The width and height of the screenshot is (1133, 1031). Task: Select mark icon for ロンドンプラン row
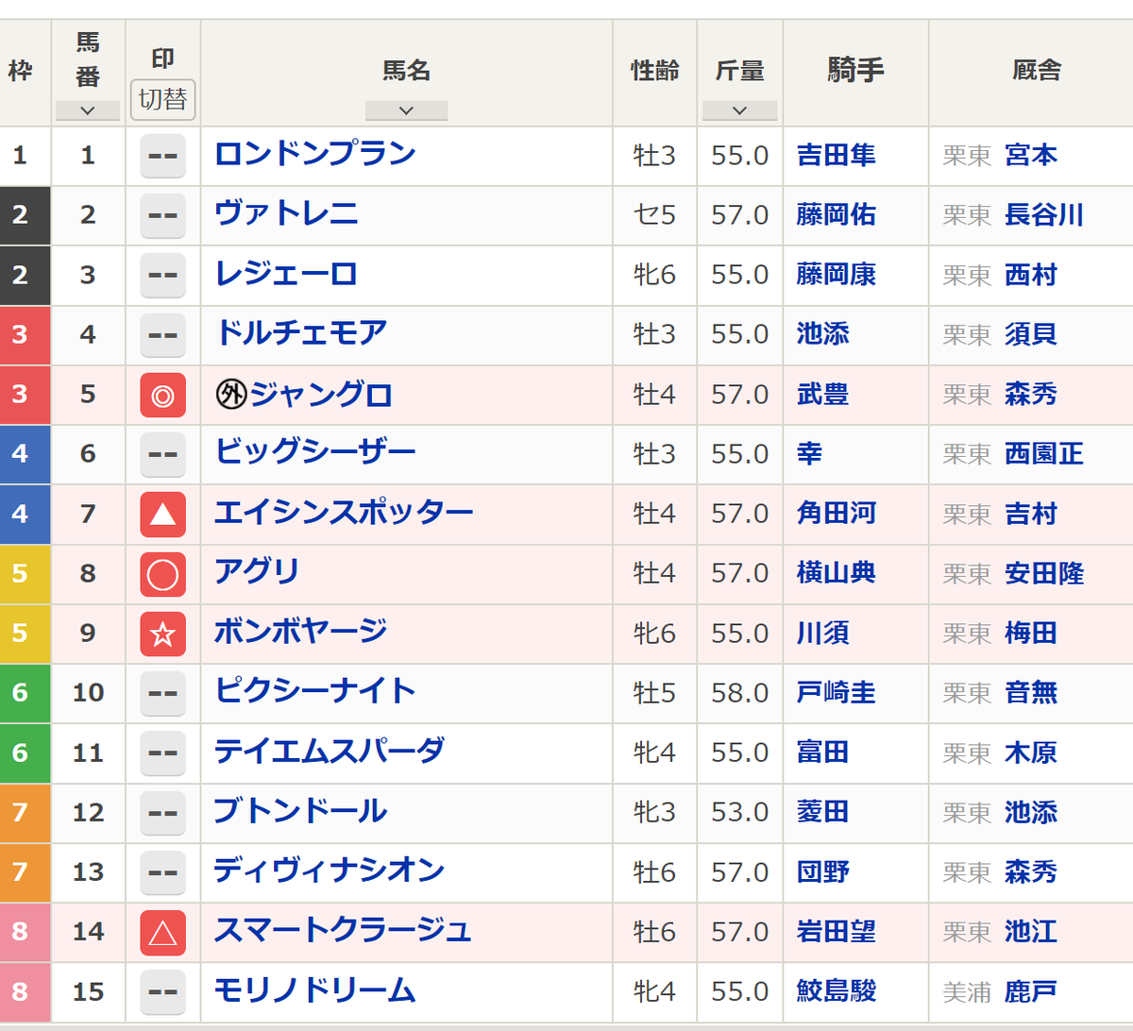163,156
